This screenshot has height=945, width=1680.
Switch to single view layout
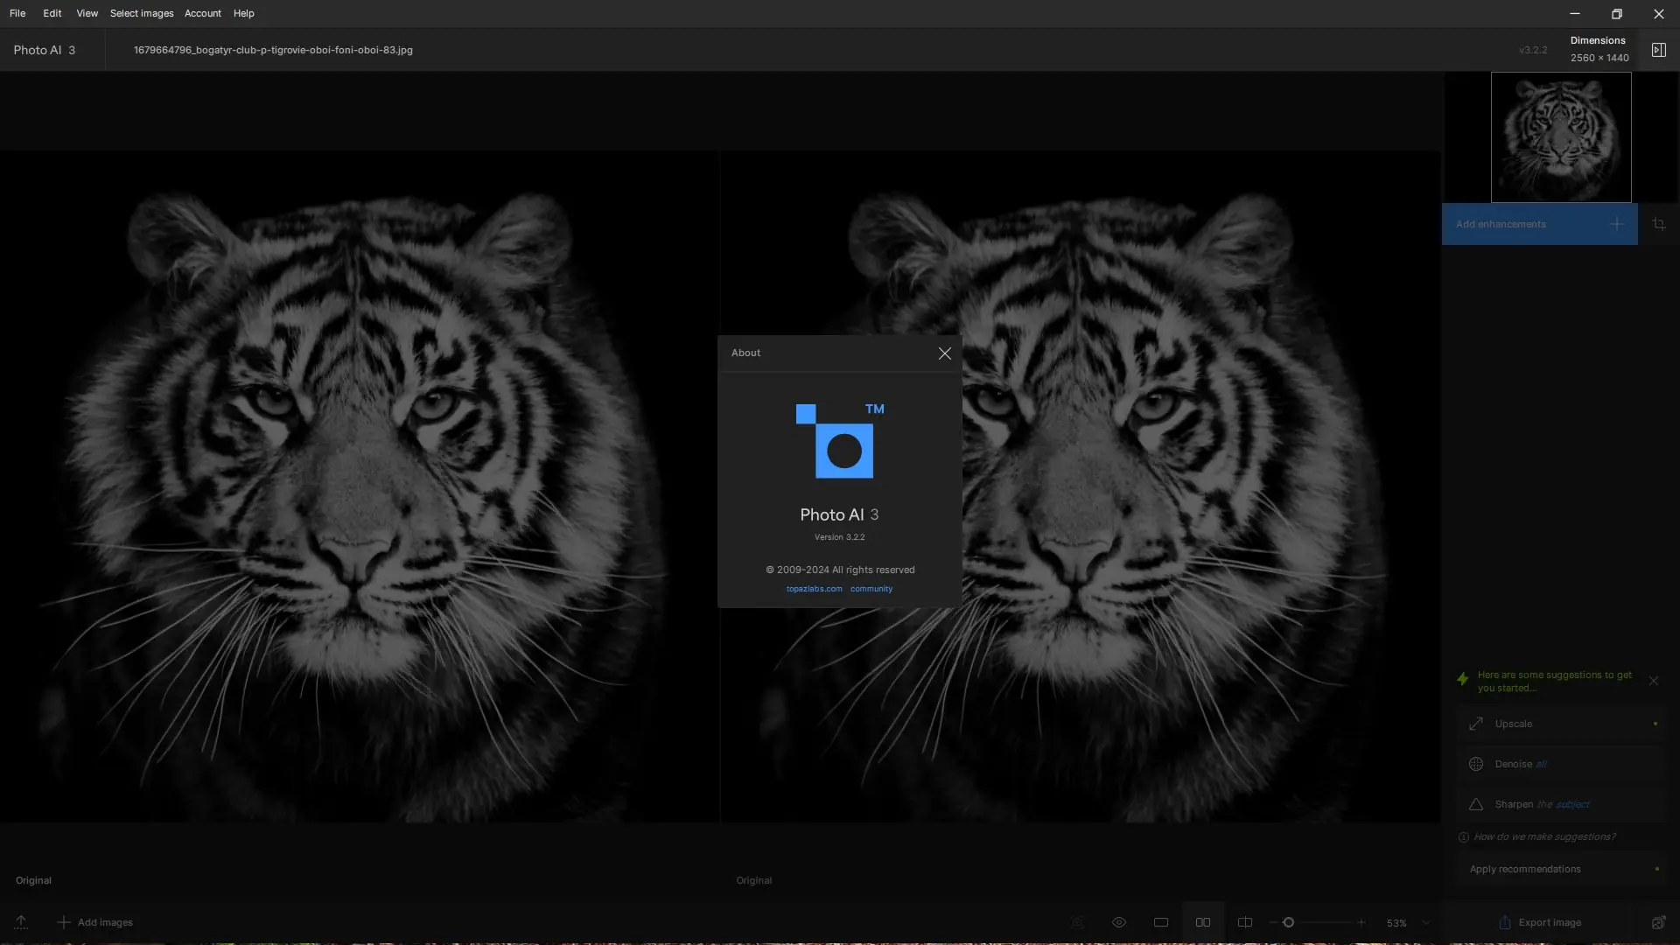pyautogui.click(x=1160, y=922)
